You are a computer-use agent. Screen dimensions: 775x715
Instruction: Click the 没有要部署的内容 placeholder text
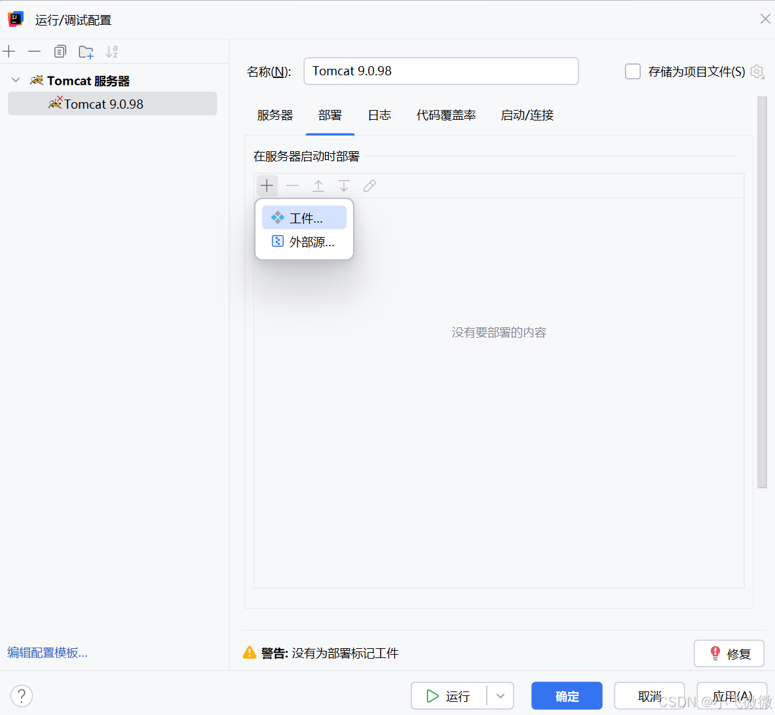click(x=499, y=332)
